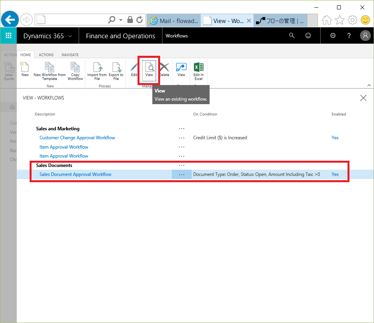Refresh the page in the address bar
Image resolution: width=374 pixels, height=323 pixels.
139,20
